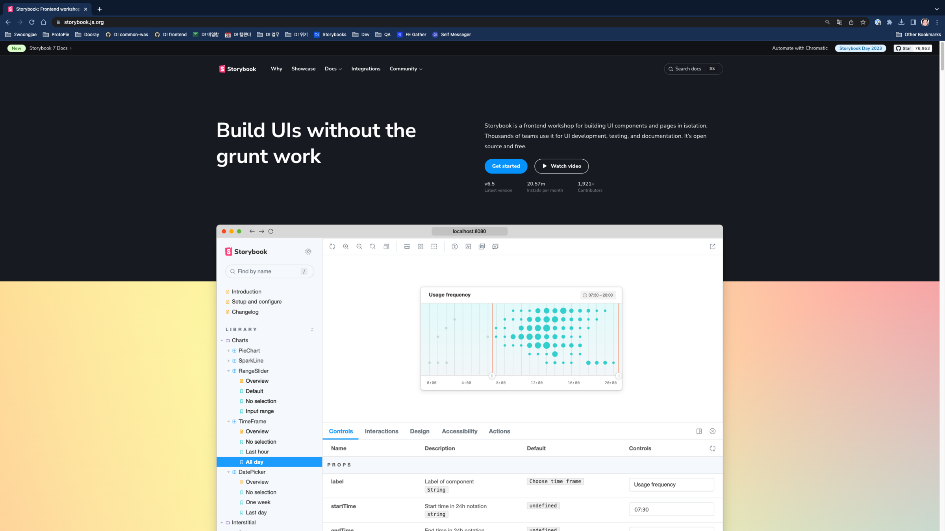
Task: Click the Get started button
Action: click(506, 166)
